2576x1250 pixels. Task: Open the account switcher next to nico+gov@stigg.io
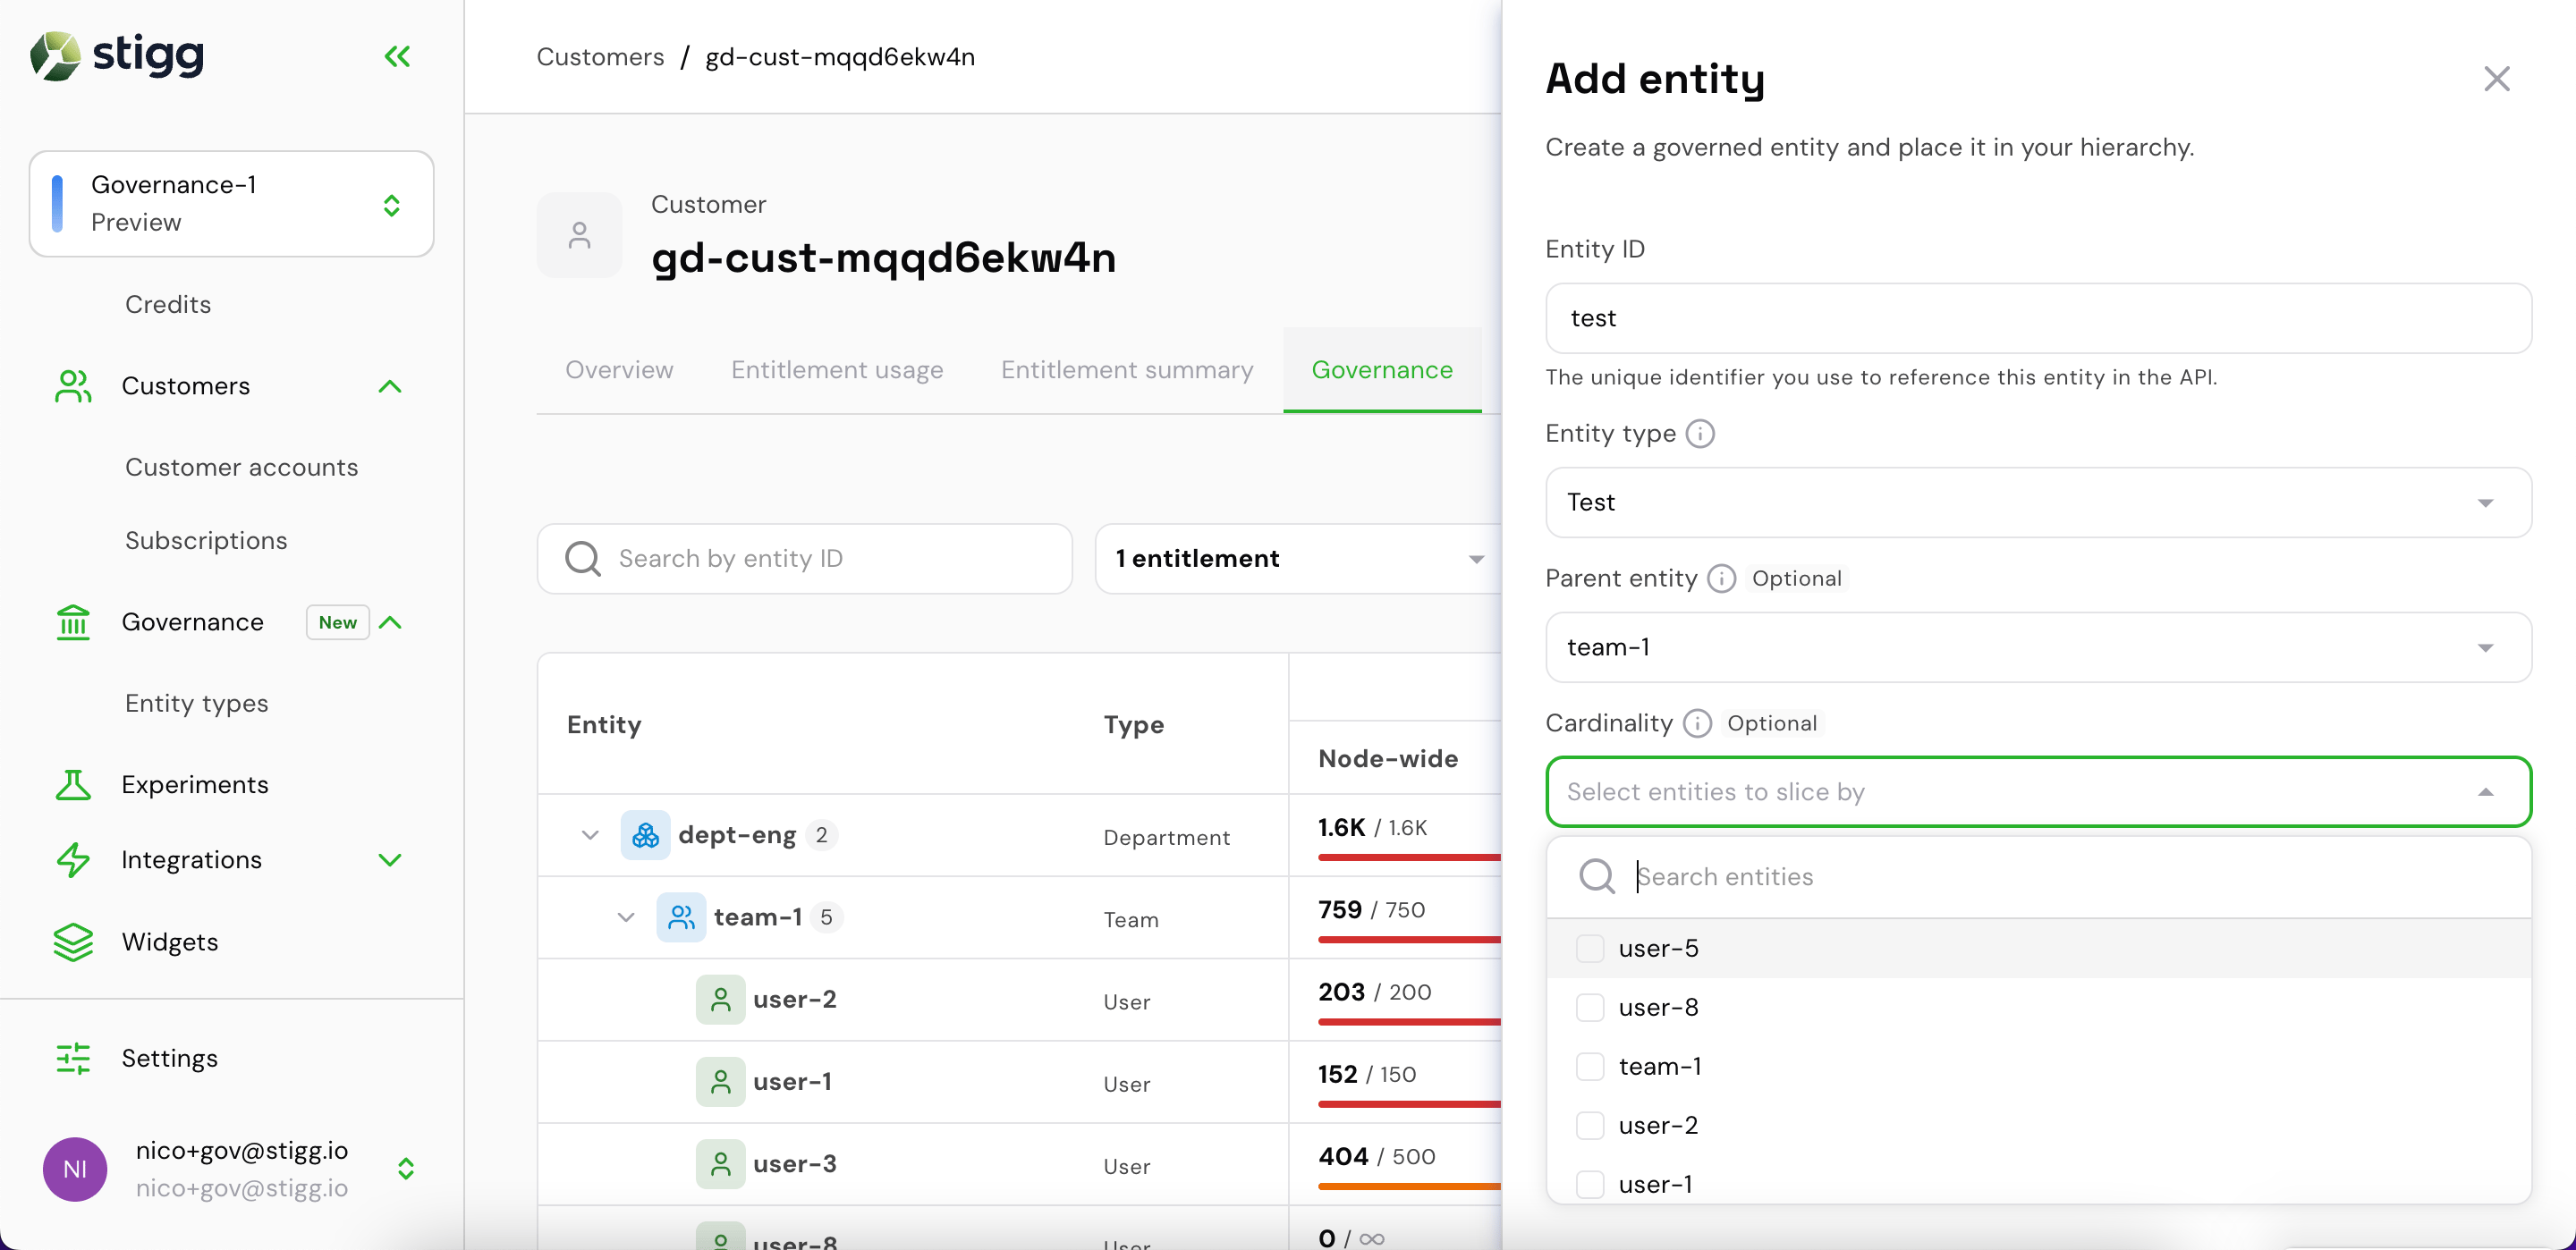pyautogui.click(x=406, y=1168)
